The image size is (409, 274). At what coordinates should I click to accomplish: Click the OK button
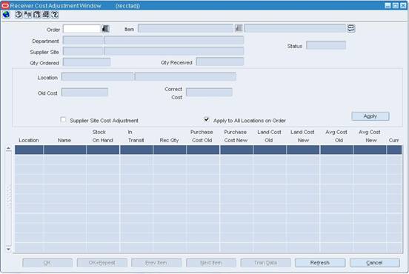(47, 263)
